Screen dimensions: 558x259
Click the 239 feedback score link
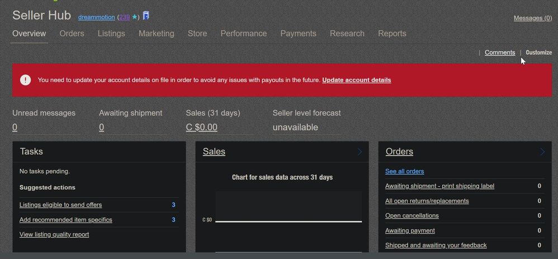pos(125,17)
